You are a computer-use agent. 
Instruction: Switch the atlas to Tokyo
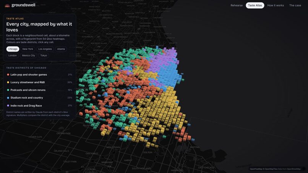(44, 55)
